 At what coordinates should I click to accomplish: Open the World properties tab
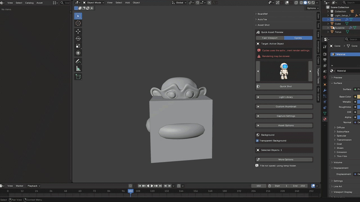[x=325, y=77]
